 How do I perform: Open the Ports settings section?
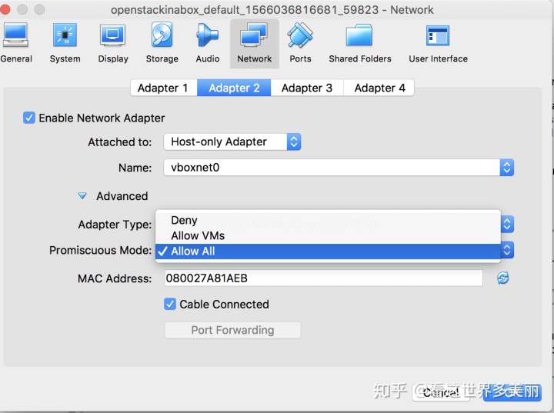pos(300,43)
